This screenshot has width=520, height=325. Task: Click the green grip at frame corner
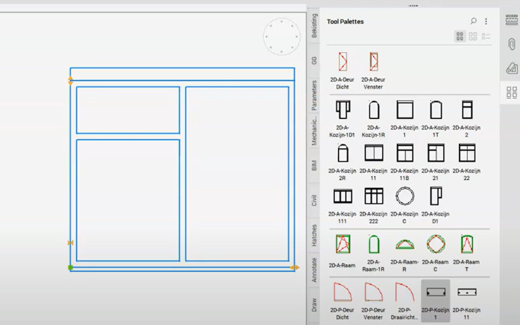click(x=71, y=267)
